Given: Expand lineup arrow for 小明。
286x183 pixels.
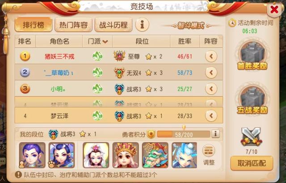Looking at the screenshot, I should [x=211, y=89].
